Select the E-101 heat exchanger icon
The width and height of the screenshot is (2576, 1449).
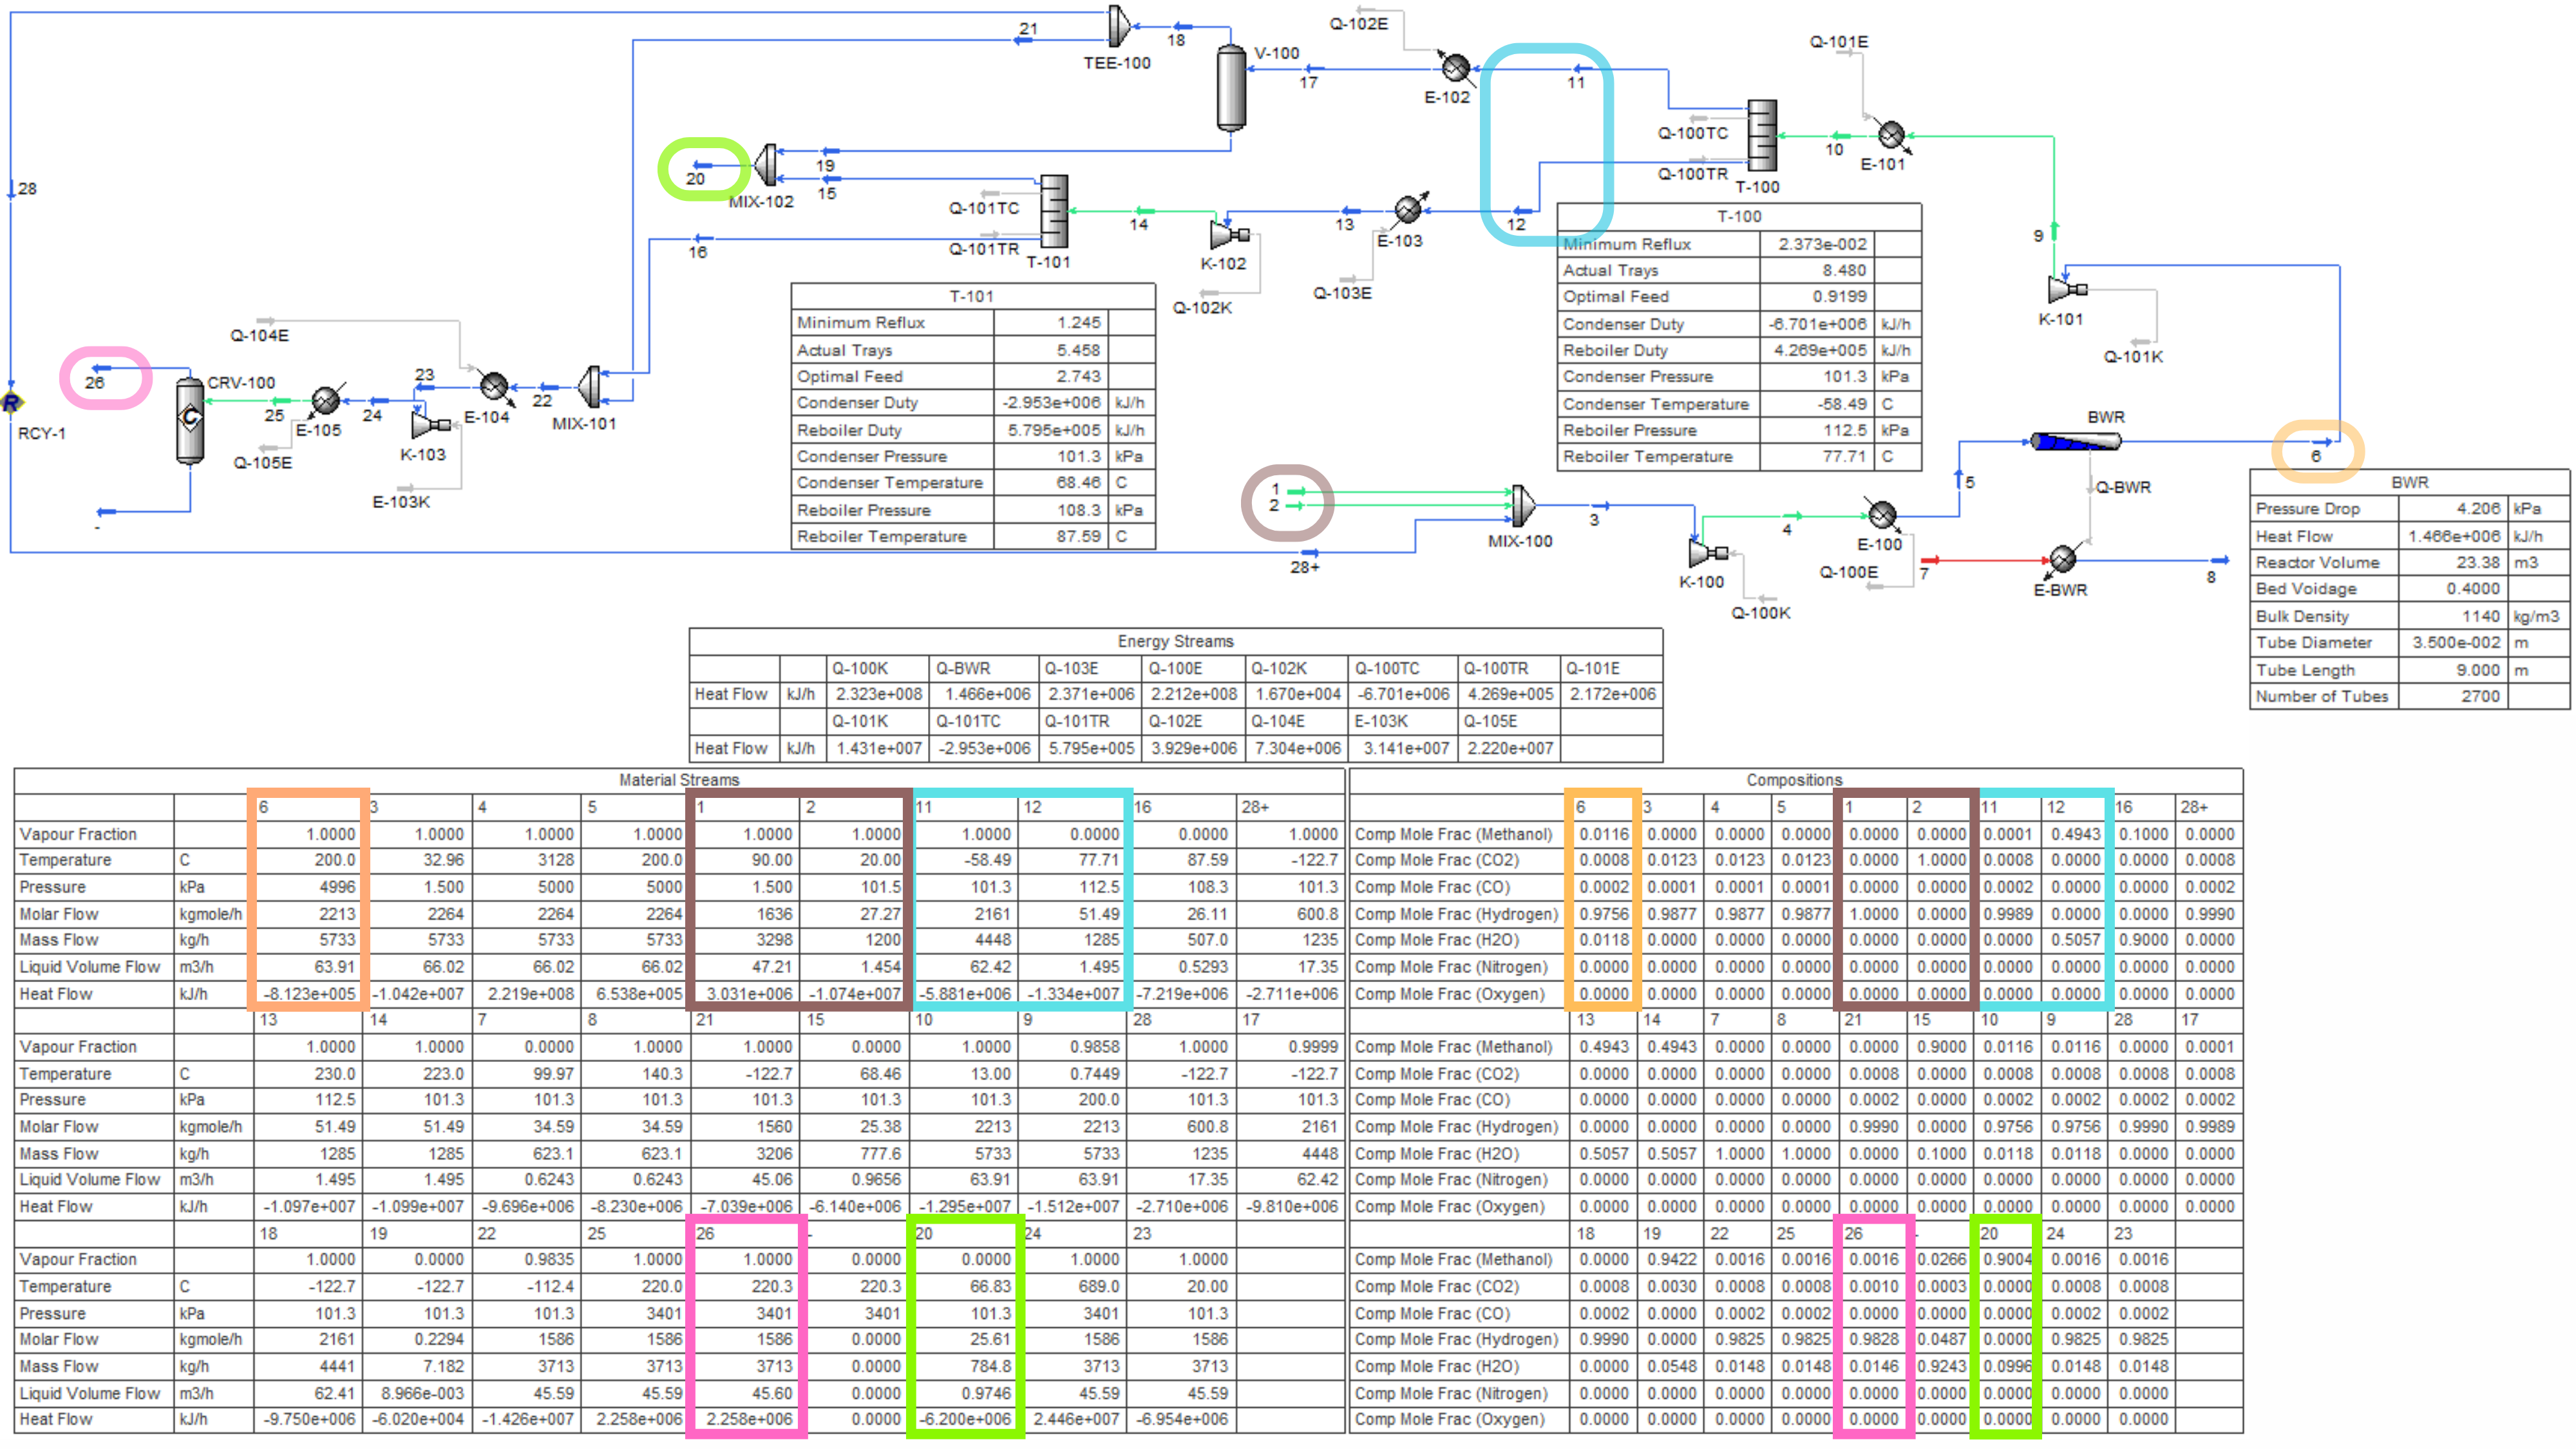tap(1890, 134)
